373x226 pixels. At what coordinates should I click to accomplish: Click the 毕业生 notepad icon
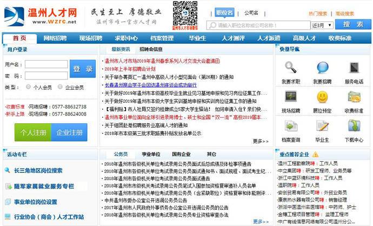322,126
